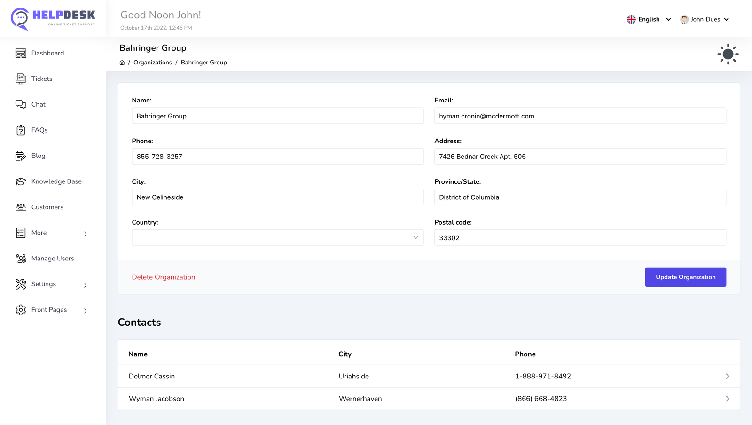This screenshot has width=752, height=425.
Task: Click the Chat bubble icon
Action: pyautogui.click(x=21, y=104)
